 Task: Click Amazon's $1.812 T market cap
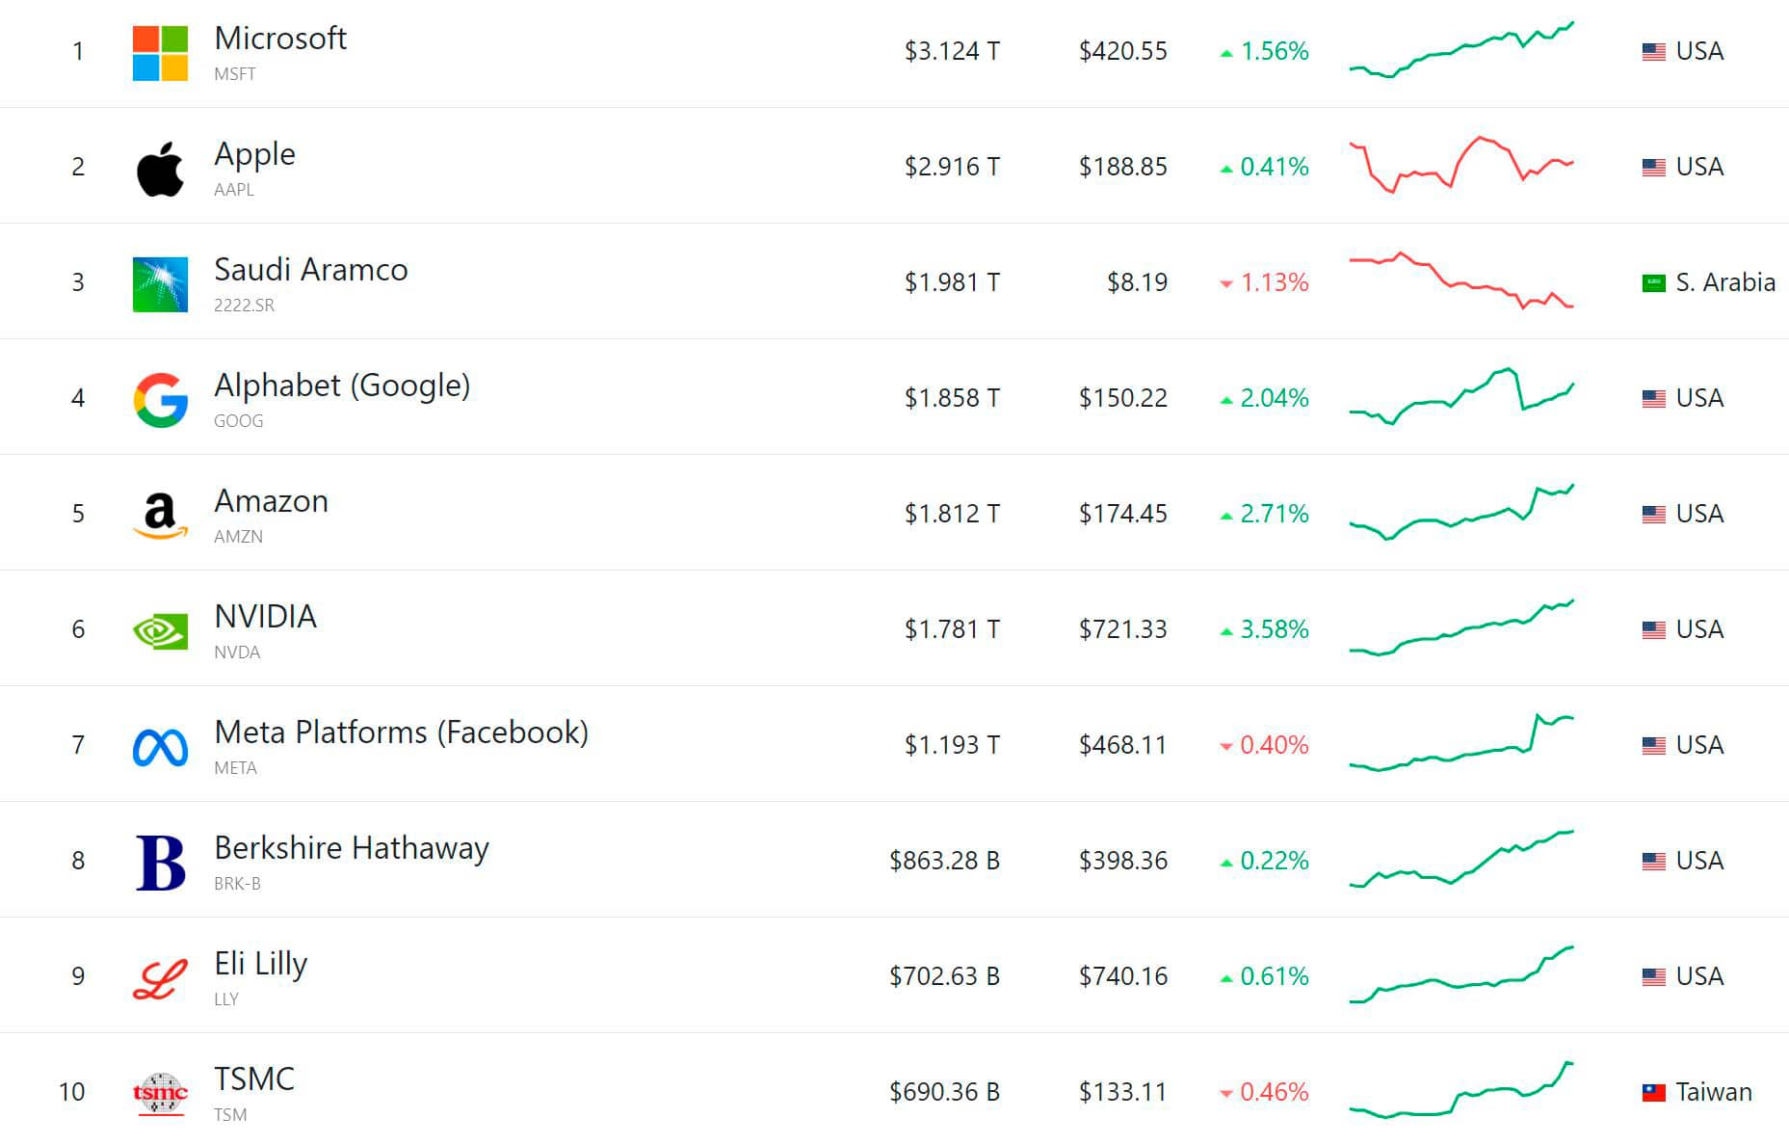952,514
